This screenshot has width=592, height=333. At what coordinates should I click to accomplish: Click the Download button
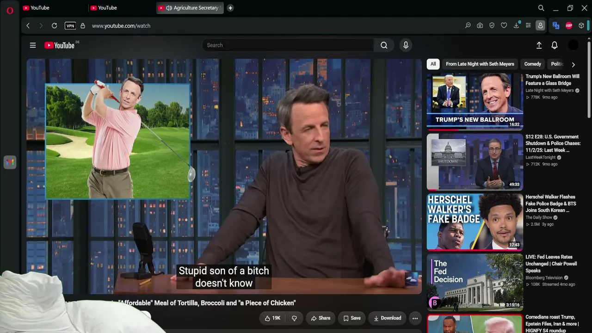(x=387, y=318)
